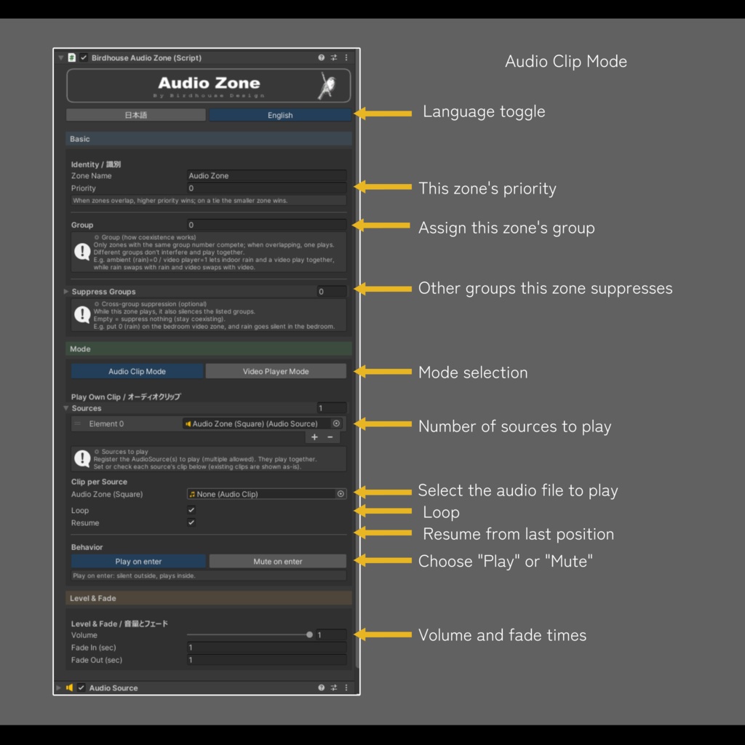Open help for Birdhouse Audio Zone script
Screen dimensions: 745x745
321,57
